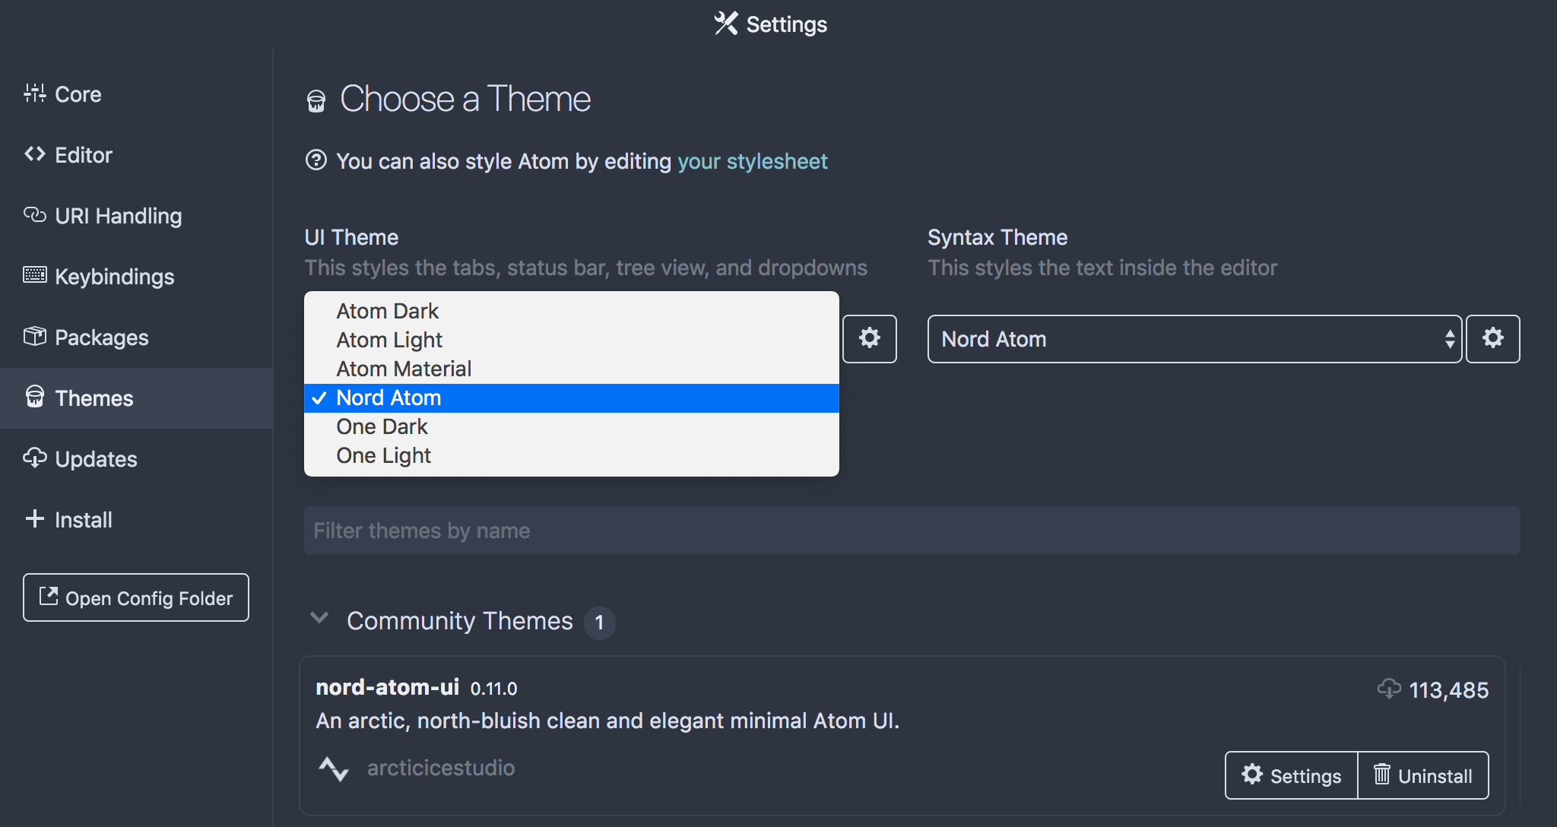Click the Install plus icon
The width and height of the screenshot is (1557, 827).
point(35,518)
